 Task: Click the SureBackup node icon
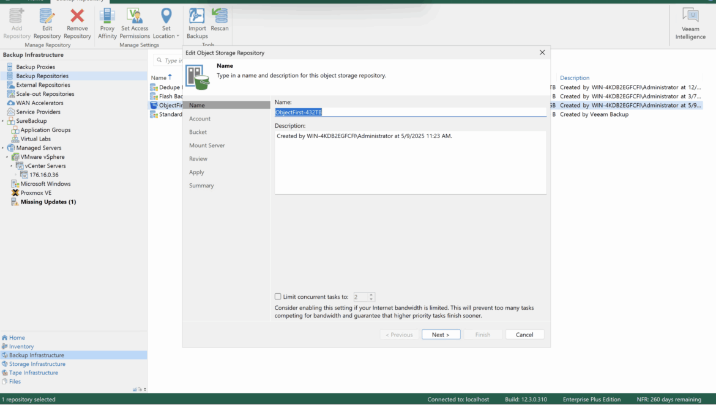click(x=11, y=121)
